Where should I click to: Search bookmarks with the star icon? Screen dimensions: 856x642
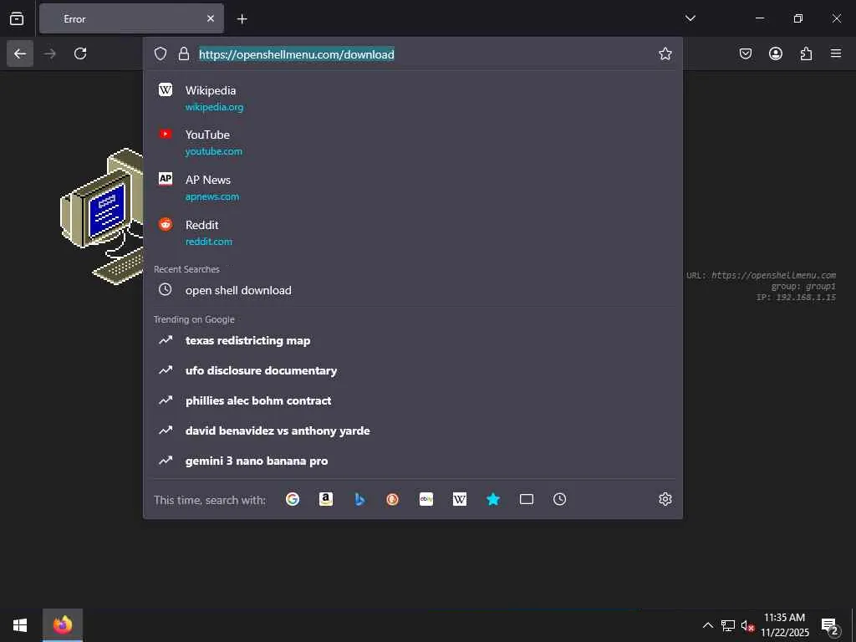pos(493,499)
